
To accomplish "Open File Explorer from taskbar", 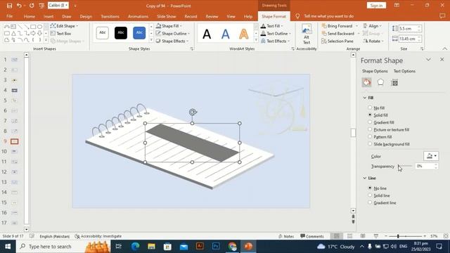I will point(151,247).
